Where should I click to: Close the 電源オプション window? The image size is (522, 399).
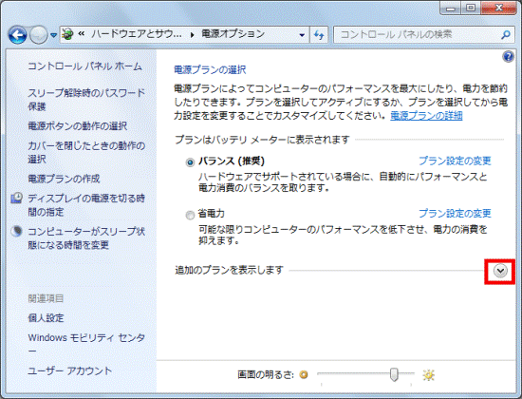[498, 8]
